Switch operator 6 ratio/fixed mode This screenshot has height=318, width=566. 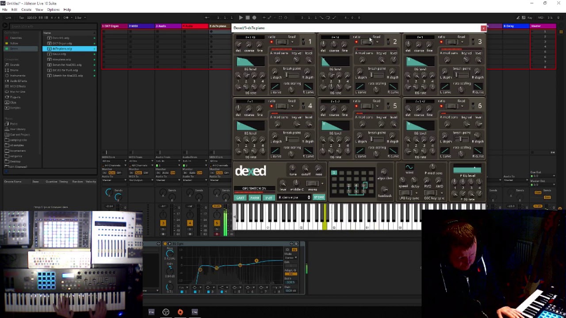(x=451, y=106)
